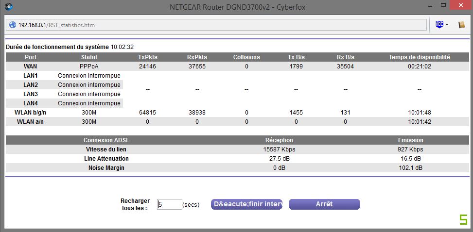This screenshot has width=473, height=232.
Task: Click the green 5 logo in the bottom corner
Action: tap(463, 219)
